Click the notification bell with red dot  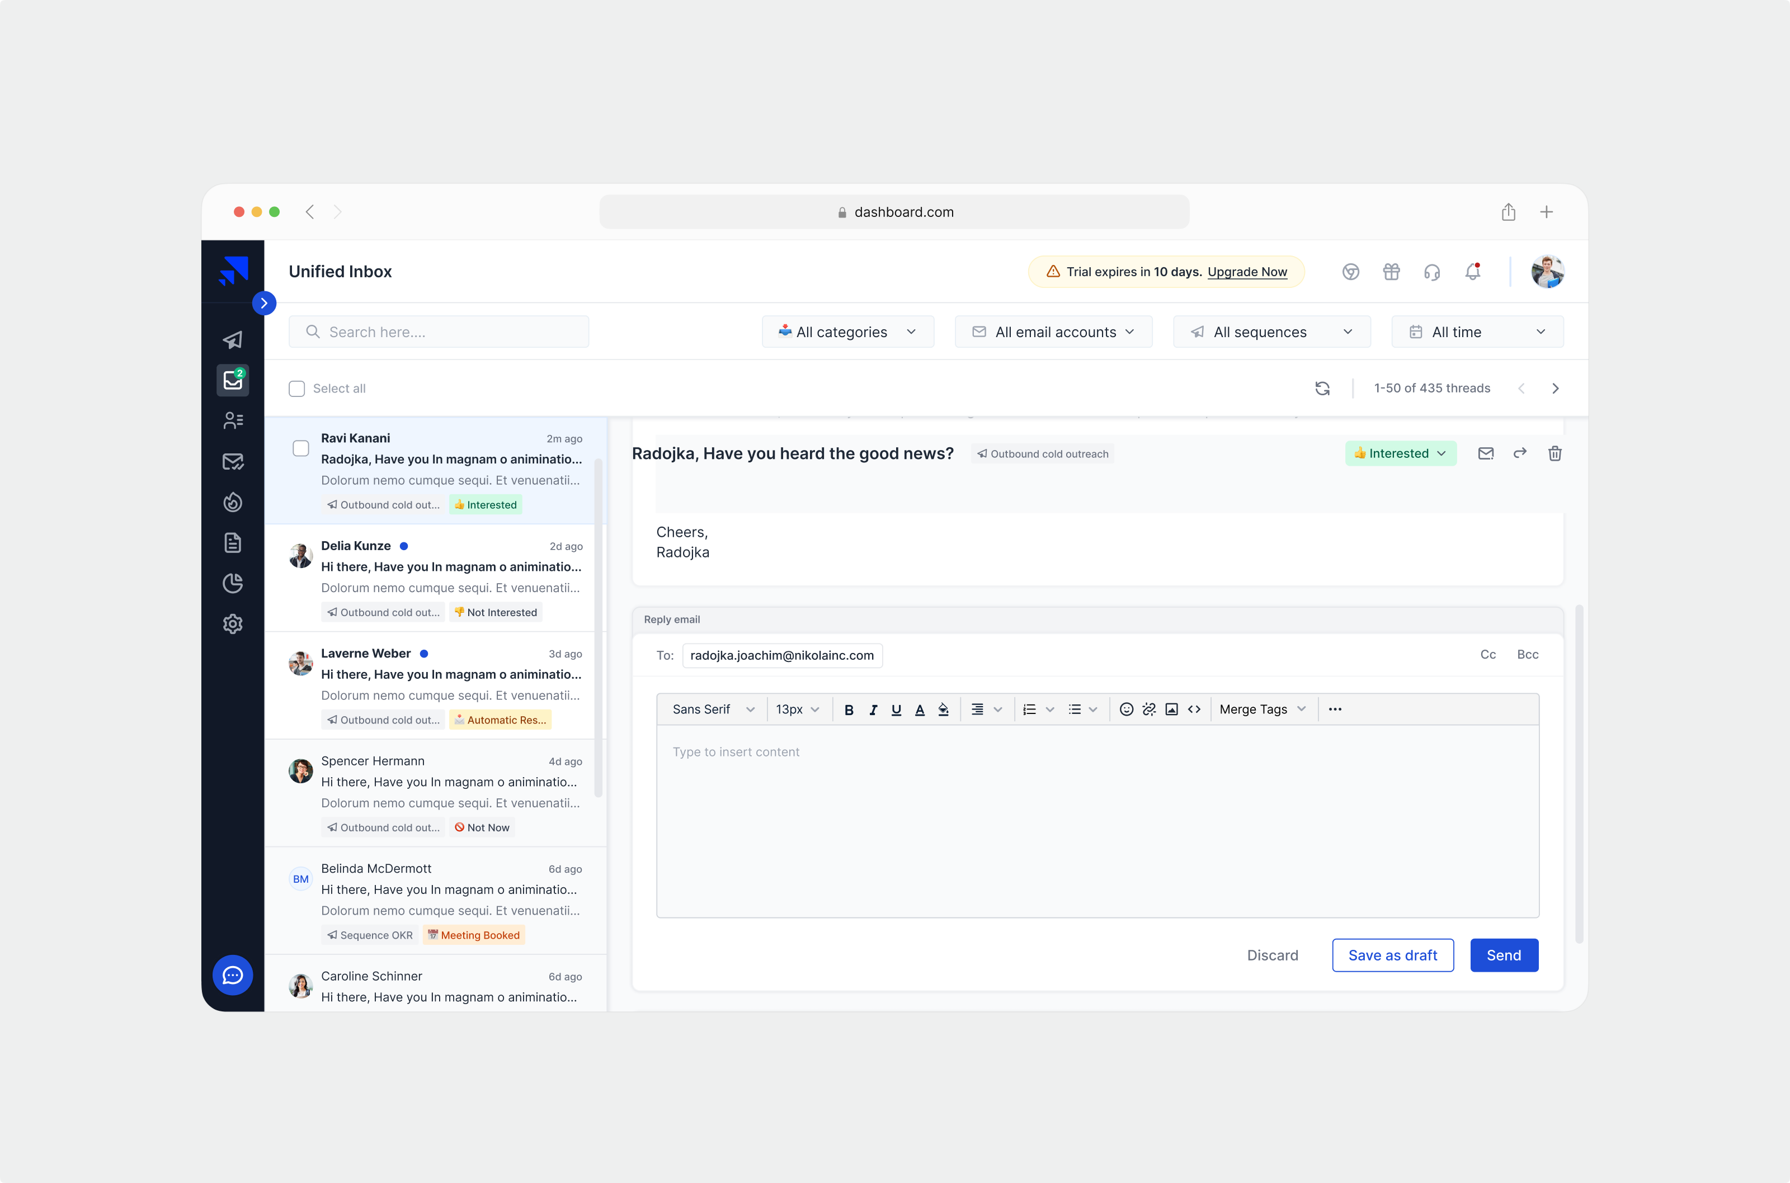coord(1472,272)
